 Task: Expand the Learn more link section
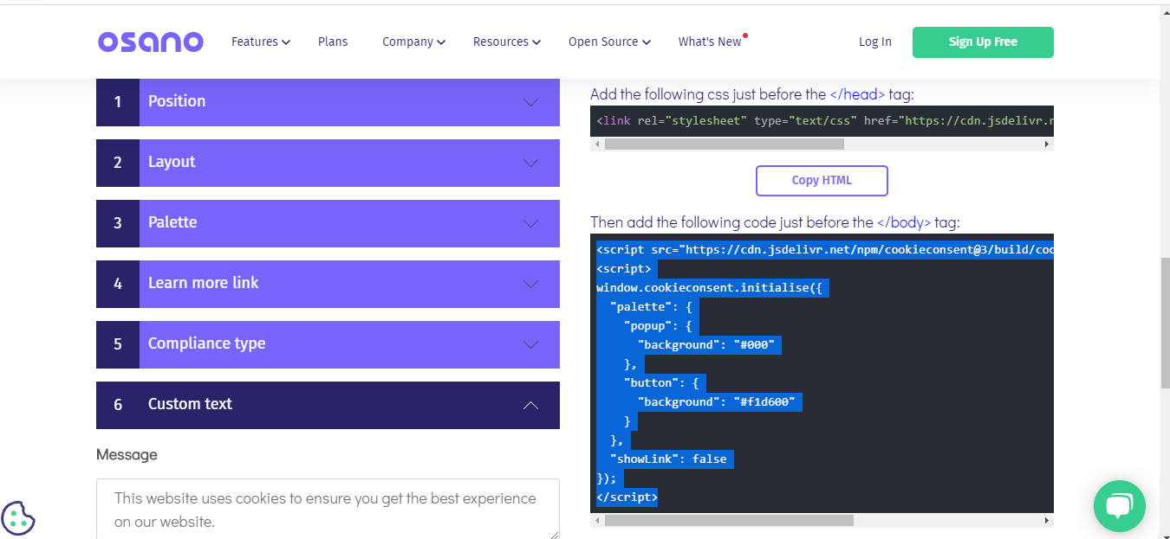pyautogui.click(x=328, y=284)
